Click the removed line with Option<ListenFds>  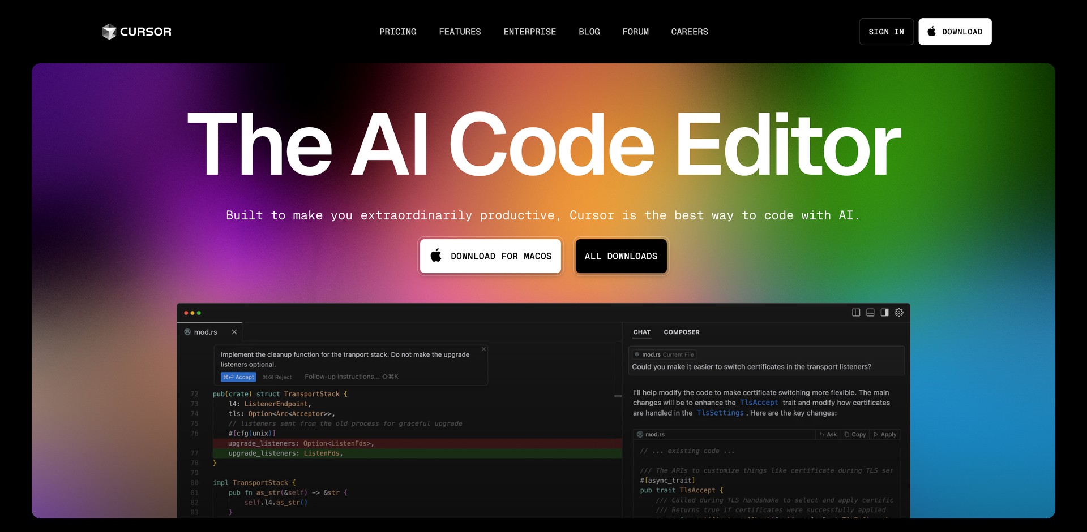417,443
